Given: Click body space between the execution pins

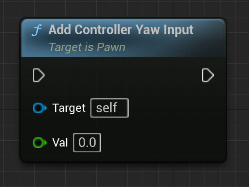Looking at the screenshot, I should pos(123,75).
